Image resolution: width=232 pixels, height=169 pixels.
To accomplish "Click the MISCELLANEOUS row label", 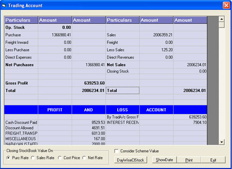I will [x=21, y=139].
